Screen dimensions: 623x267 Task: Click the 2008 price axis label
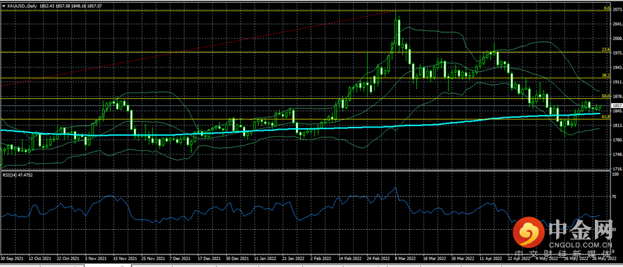tap(618, 39)
